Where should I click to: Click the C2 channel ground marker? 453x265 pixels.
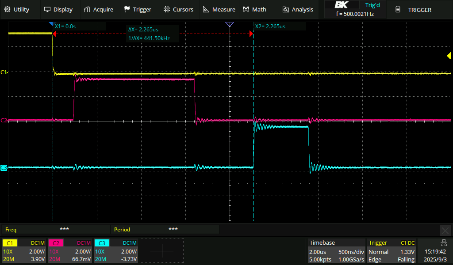point(4,120)
